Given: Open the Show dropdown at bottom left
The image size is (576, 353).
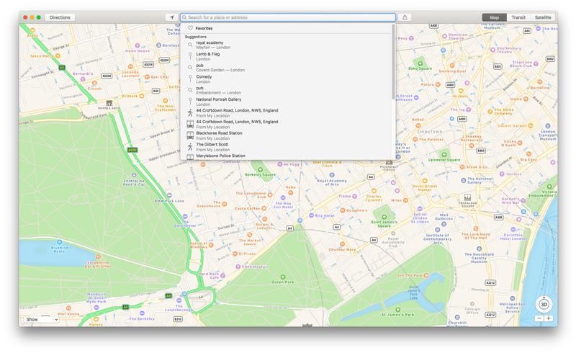Looking at the screenshot, I should 40,318.
